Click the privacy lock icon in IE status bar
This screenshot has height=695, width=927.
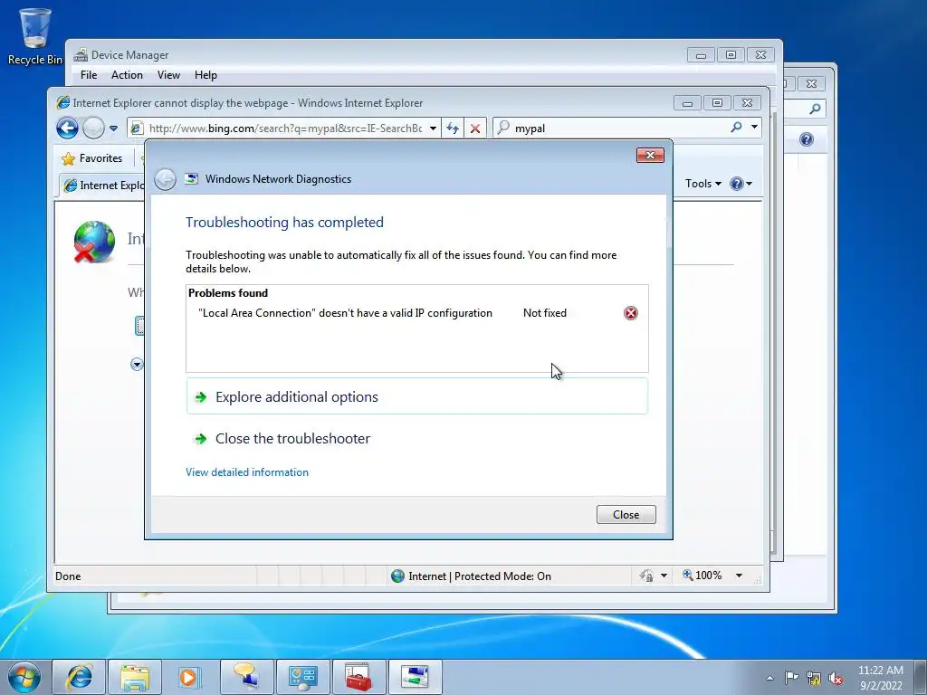click(646, 576)
